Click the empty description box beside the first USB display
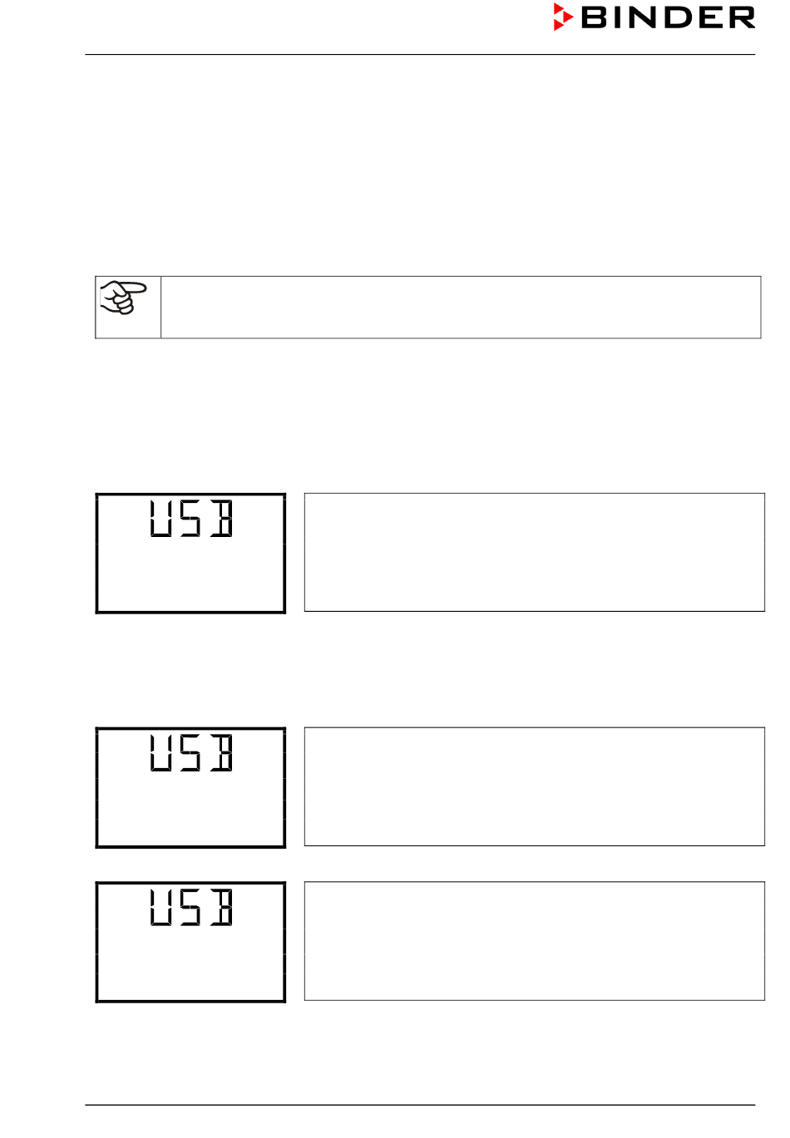 (x=534, y=552)
